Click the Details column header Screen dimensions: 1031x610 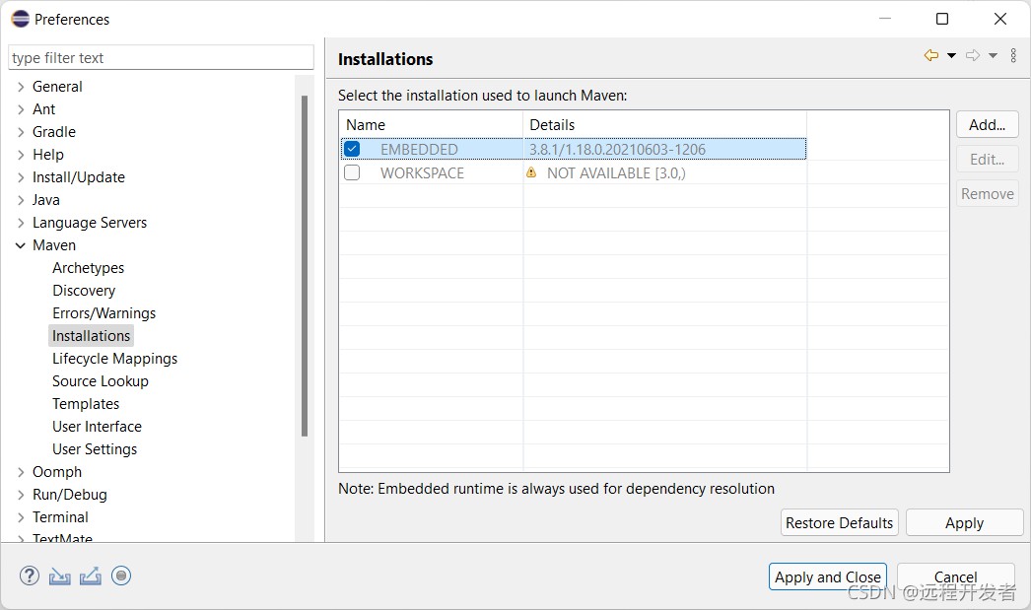pos(664,125)
